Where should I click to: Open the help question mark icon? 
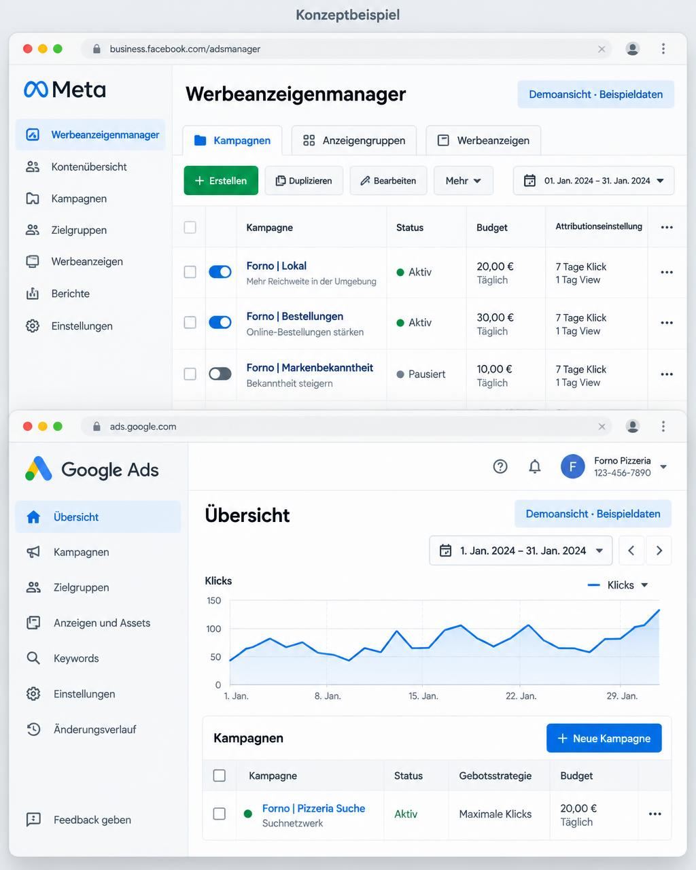pyautogui.click(x=500, y=466)
